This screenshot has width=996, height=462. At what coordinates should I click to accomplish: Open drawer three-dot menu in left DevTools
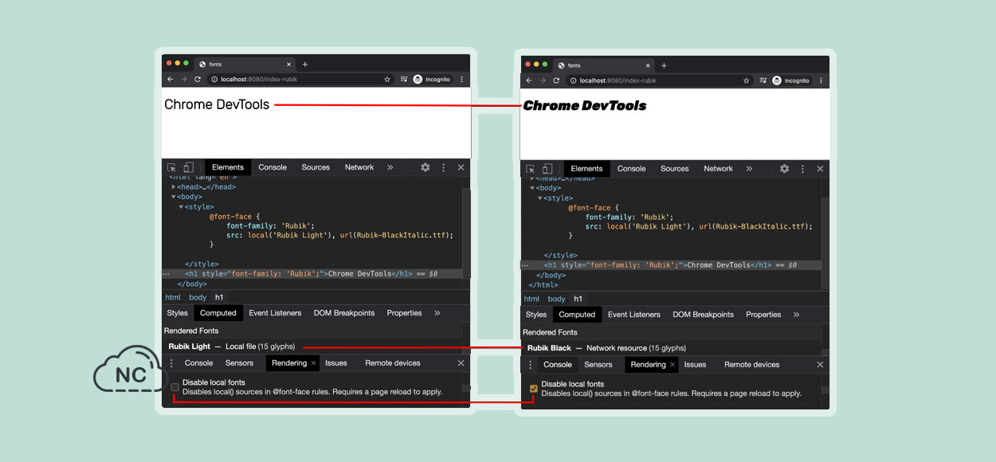click(x=171, y=363)
